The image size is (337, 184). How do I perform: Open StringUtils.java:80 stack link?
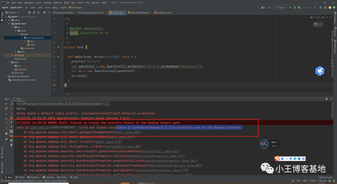[x=123, y=147]
